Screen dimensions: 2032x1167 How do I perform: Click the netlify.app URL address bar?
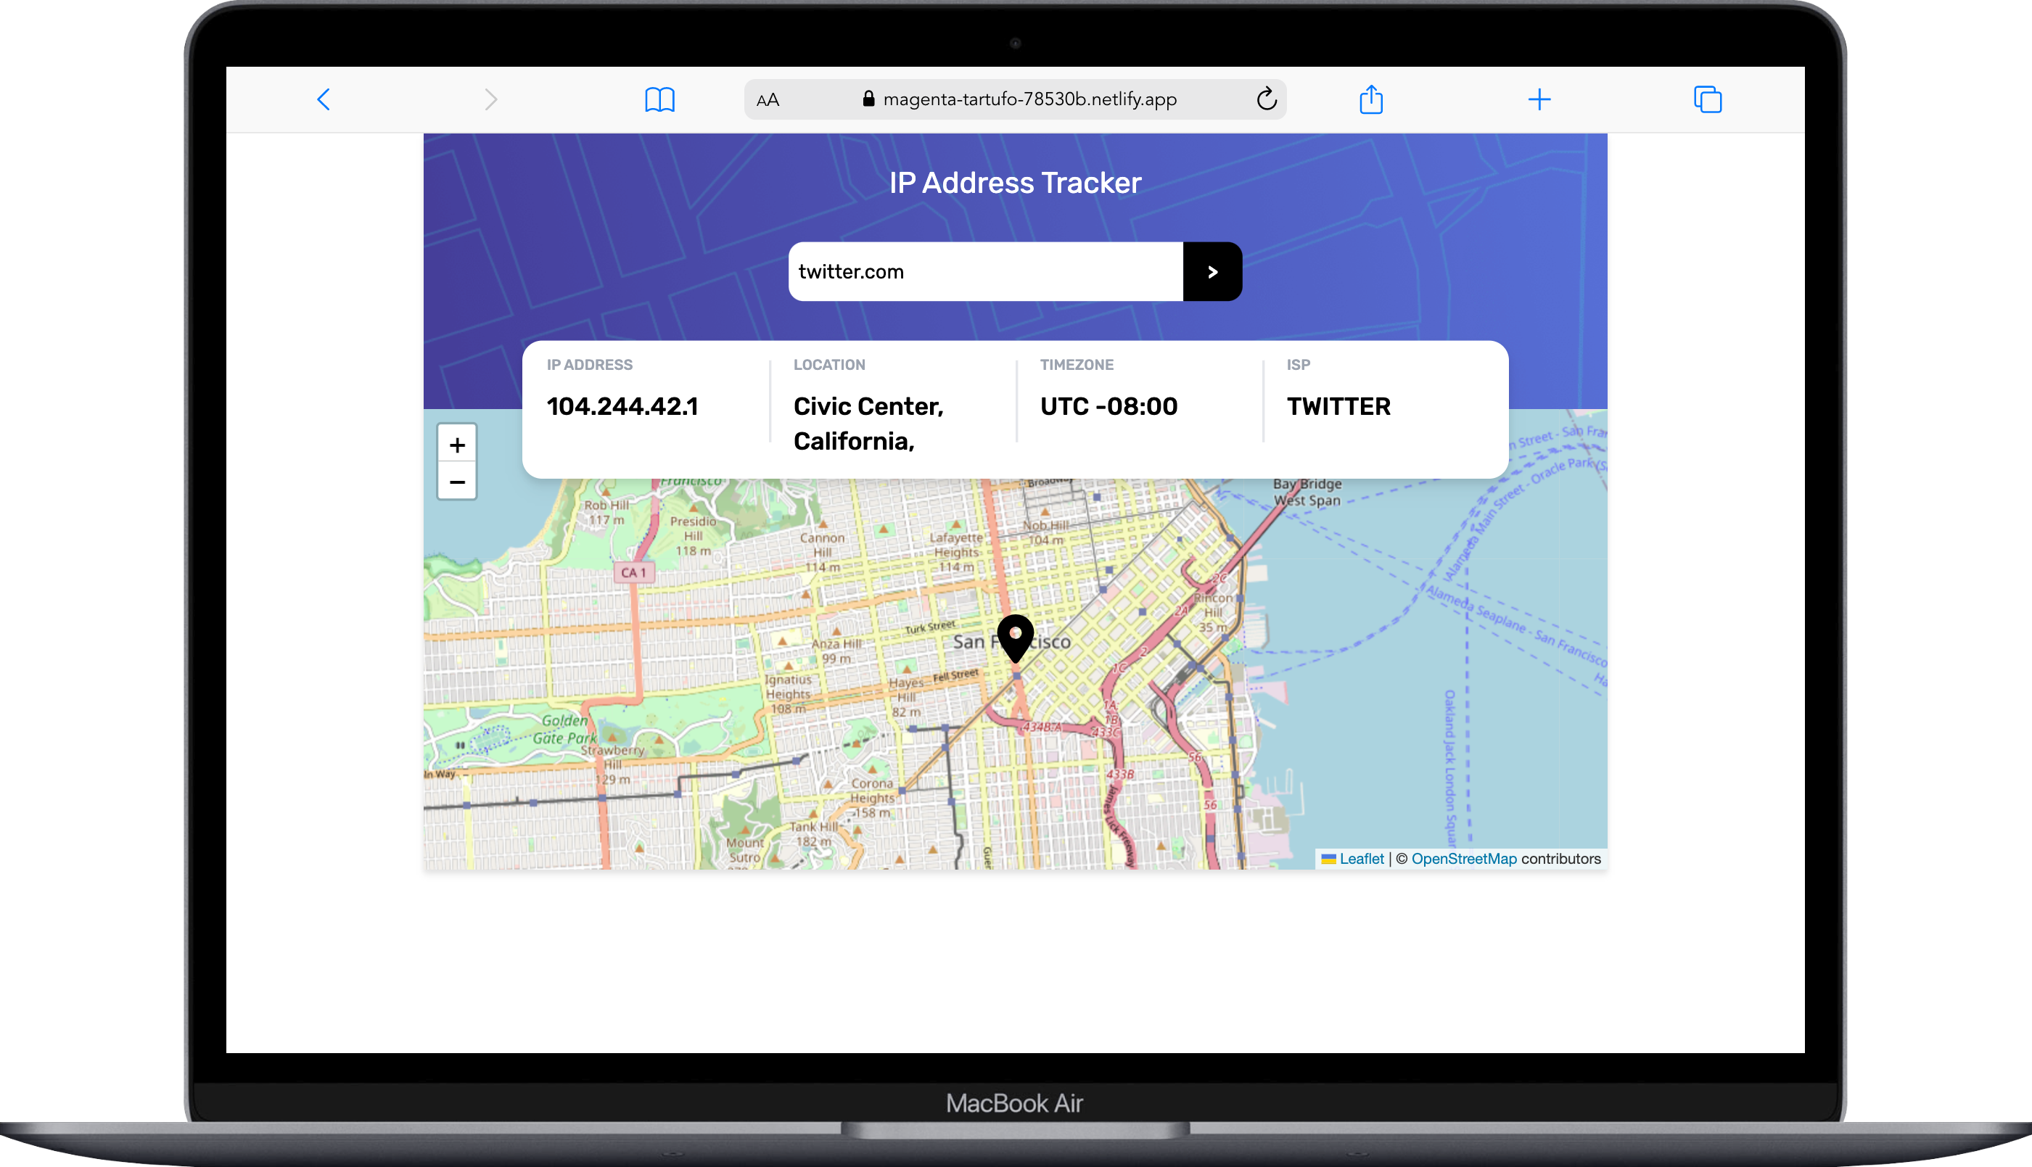tap(1029, 99)
